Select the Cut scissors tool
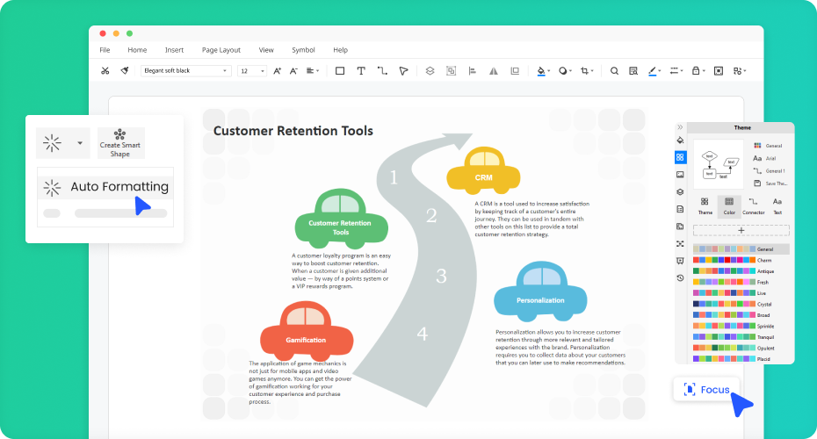Viewport: 817px width, 439px height. pos(105,71)
